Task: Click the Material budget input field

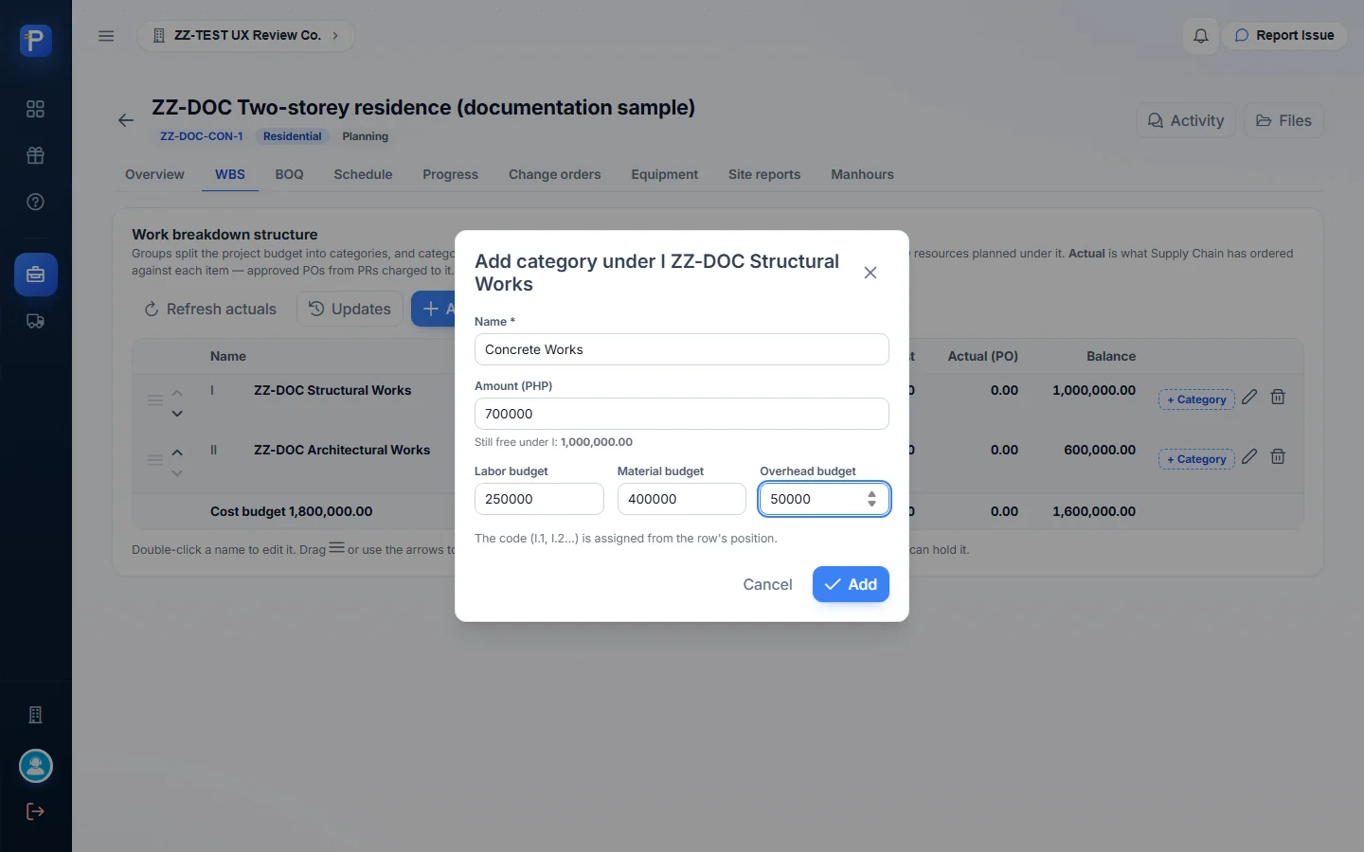Action: pyautogui.click(x=682, y=499)
